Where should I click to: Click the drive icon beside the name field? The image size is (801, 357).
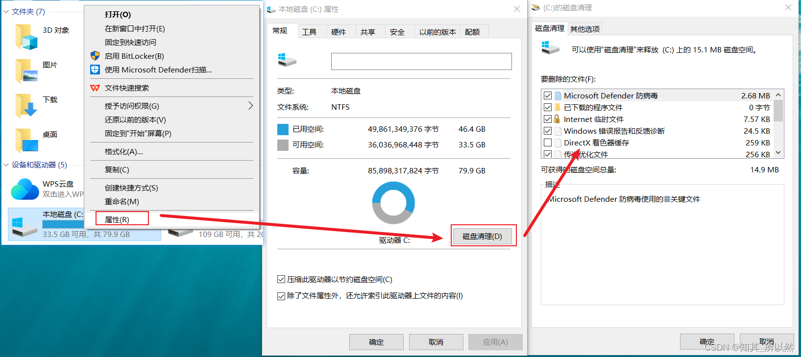pos(287,60)
